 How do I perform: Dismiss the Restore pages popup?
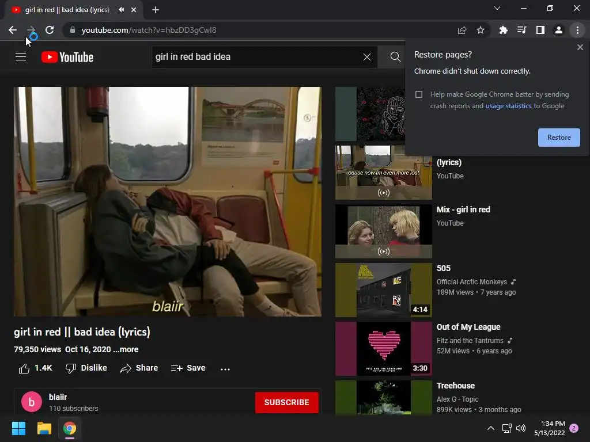[x=580, y=47]
